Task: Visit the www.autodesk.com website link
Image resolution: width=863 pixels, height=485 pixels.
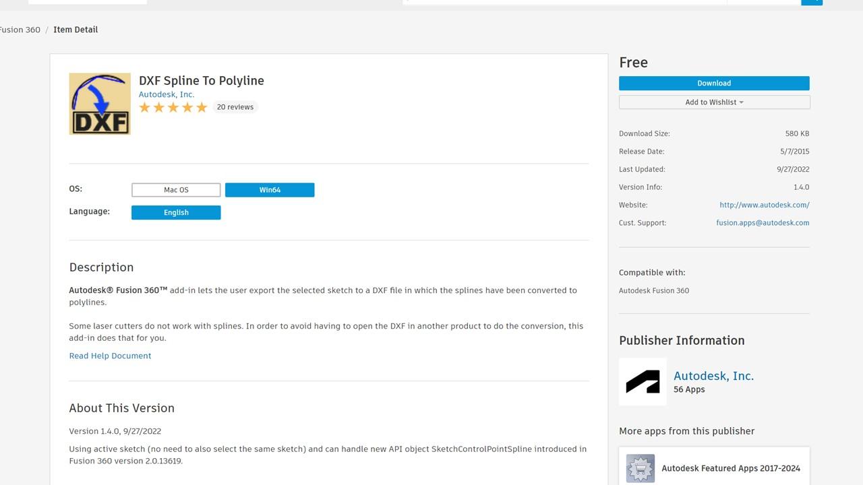Action: click(764, 205)
